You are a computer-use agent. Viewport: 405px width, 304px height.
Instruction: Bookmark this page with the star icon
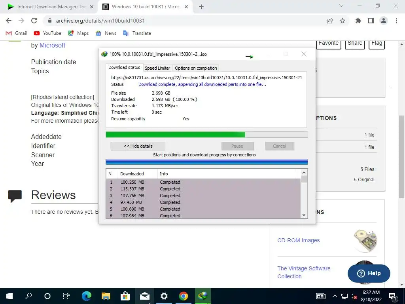343,21
